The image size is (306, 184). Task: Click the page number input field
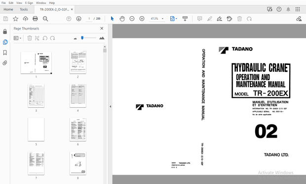point(89,19)
